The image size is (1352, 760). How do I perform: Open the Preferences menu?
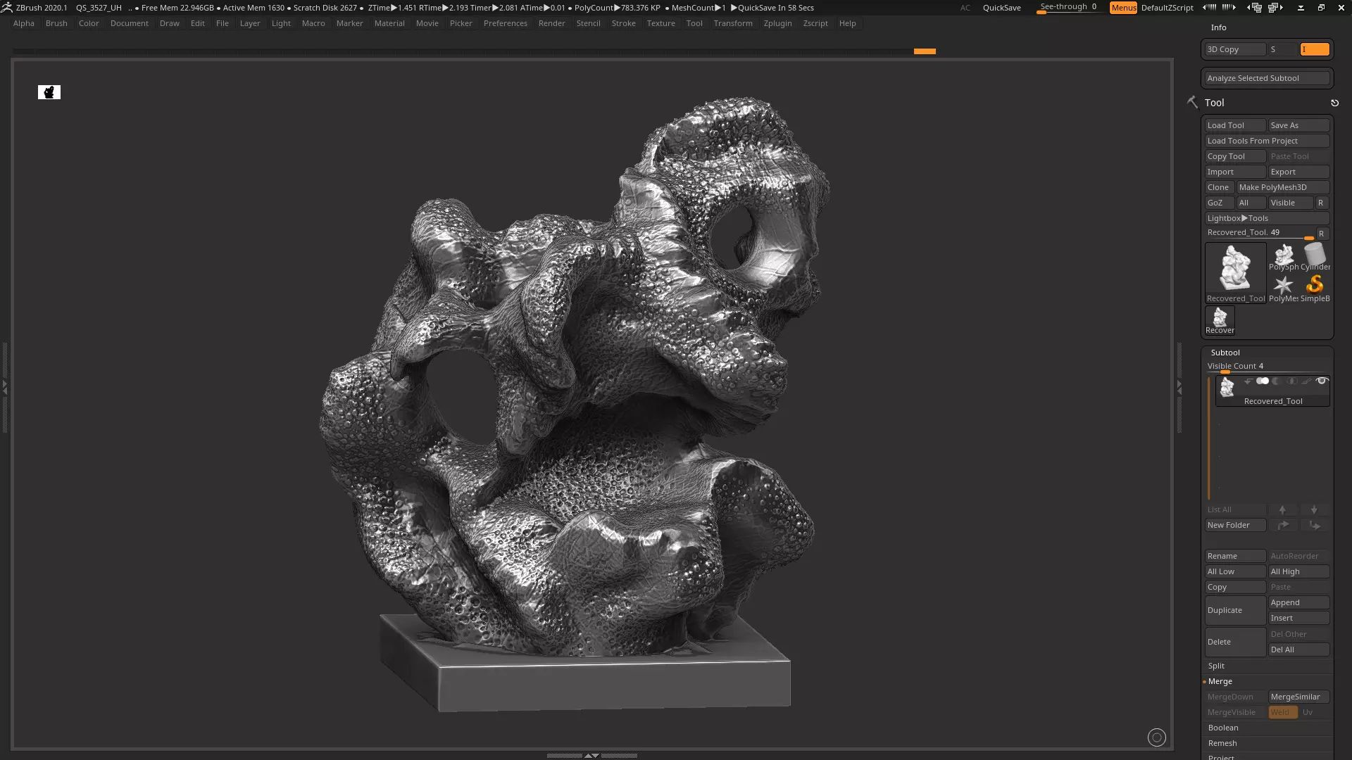[505, 23]
